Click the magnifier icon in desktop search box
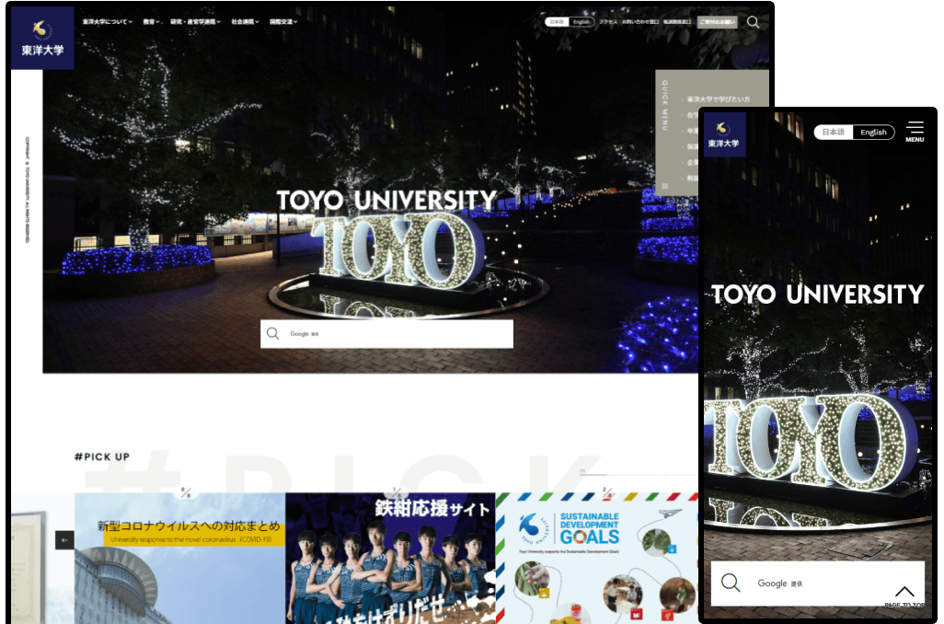Image resolution: width=944 pixels, height=624 pixels. (x=272, y=334)
